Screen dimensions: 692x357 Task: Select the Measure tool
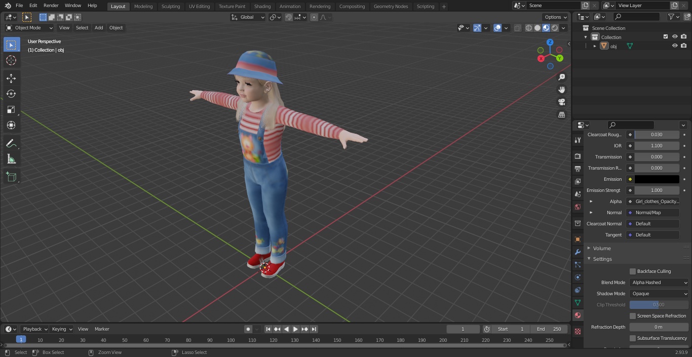pyautogui.click(x=11, y=160)
